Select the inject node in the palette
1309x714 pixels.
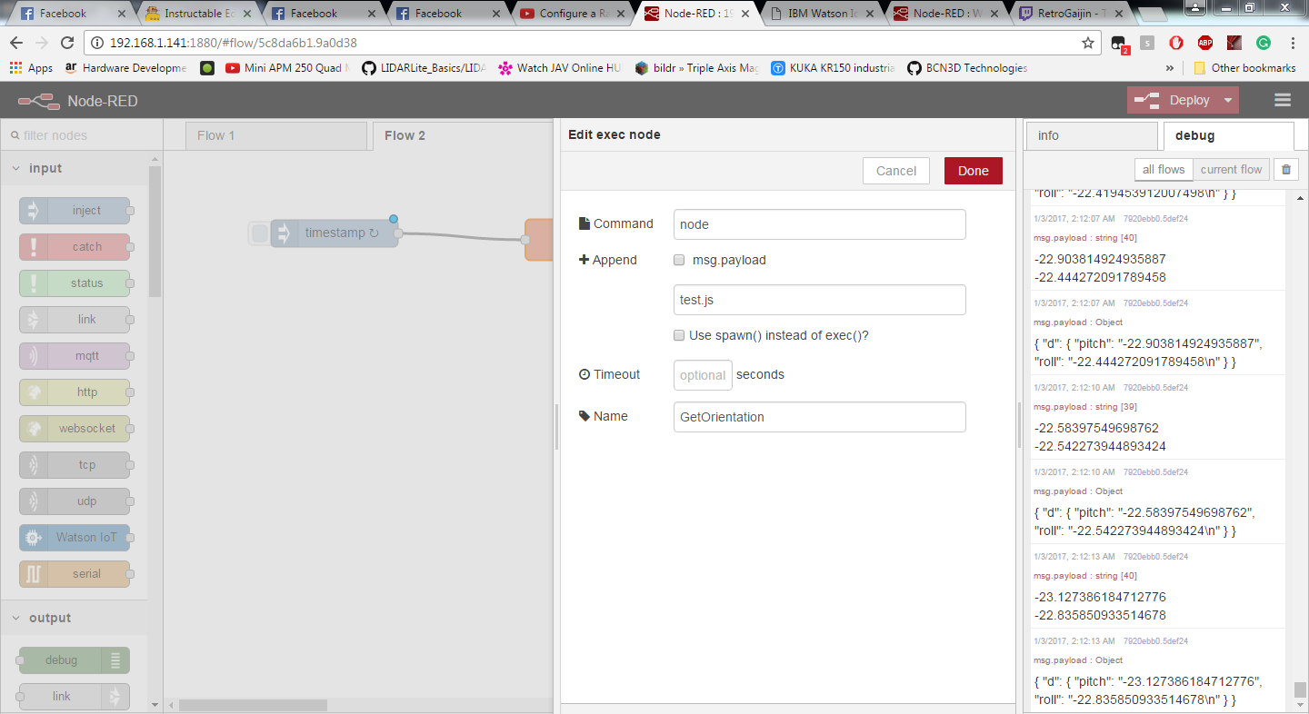click(75, 211)
